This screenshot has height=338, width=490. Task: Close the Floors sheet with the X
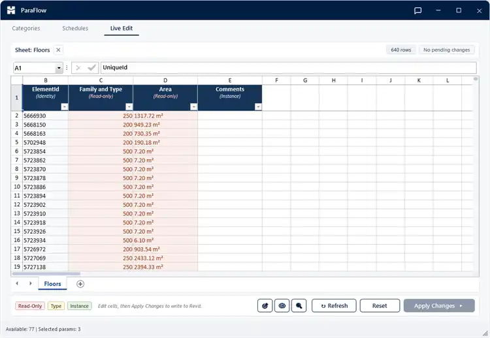pyautogui.click(x=58, y=50)
